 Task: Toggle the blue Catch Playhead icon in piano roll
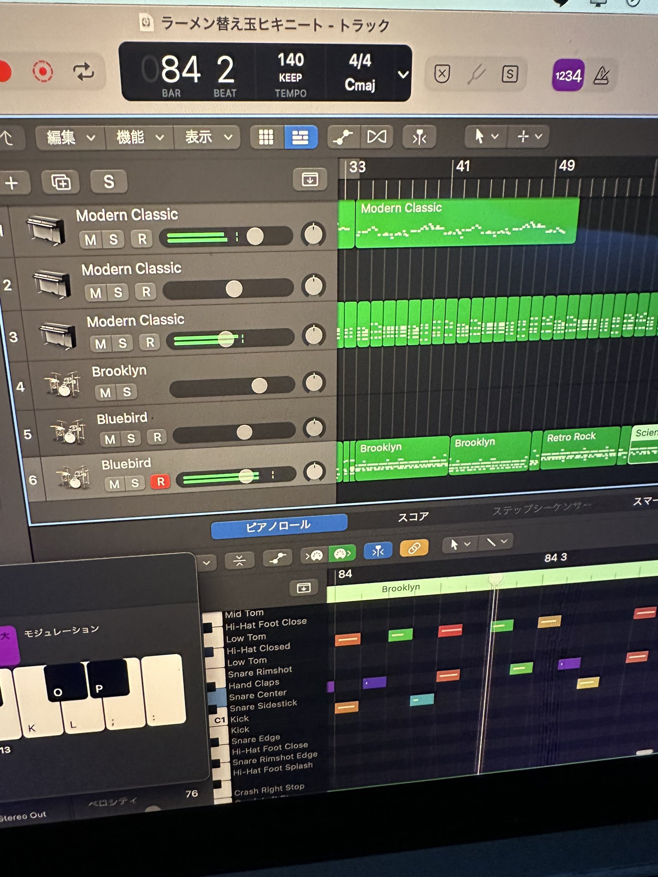click(x=378, y=551)
